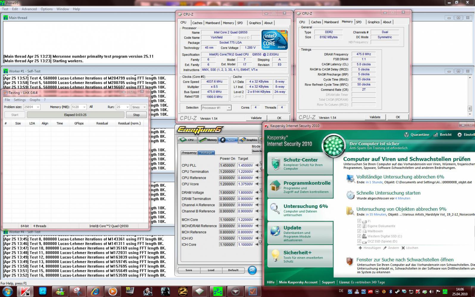Click the CPU Vcore target voltage field
475x297 pixels.
[246, 184]
